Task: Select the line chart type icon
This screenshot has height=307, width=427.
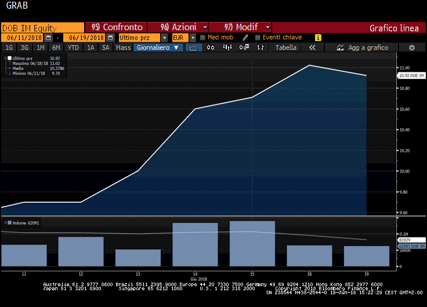Action: click(194, 47)
